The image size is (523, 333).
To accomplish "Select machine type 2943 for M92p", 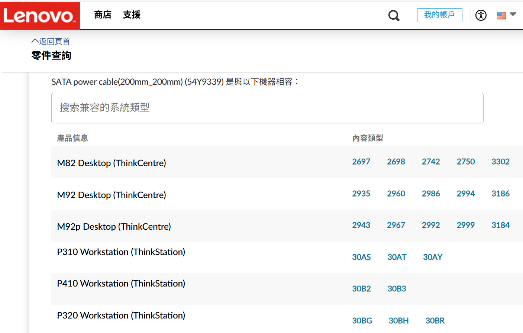I will pos(361,225).
